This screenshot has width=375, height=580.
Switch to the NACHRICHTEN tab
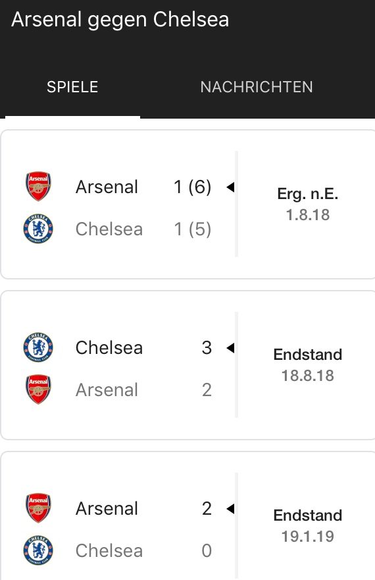pos(257,87)
